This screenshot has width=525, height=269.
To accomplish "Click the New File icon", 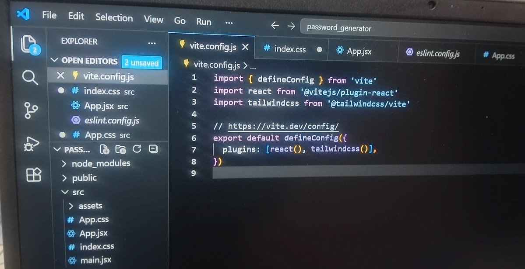I will tap(105, 149).
